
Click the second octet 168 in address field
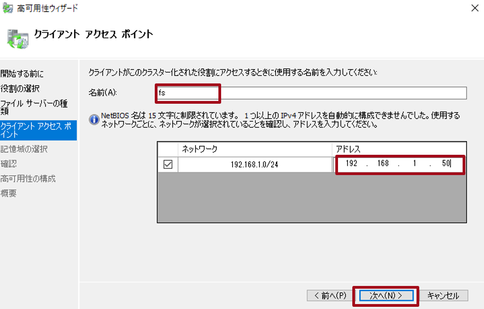[384, 164]
